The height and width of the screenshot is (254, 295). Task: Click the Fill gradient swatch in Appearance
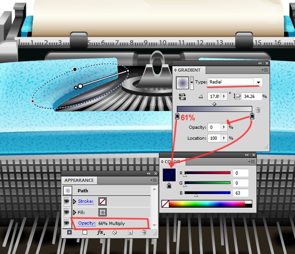coord(103,212)
